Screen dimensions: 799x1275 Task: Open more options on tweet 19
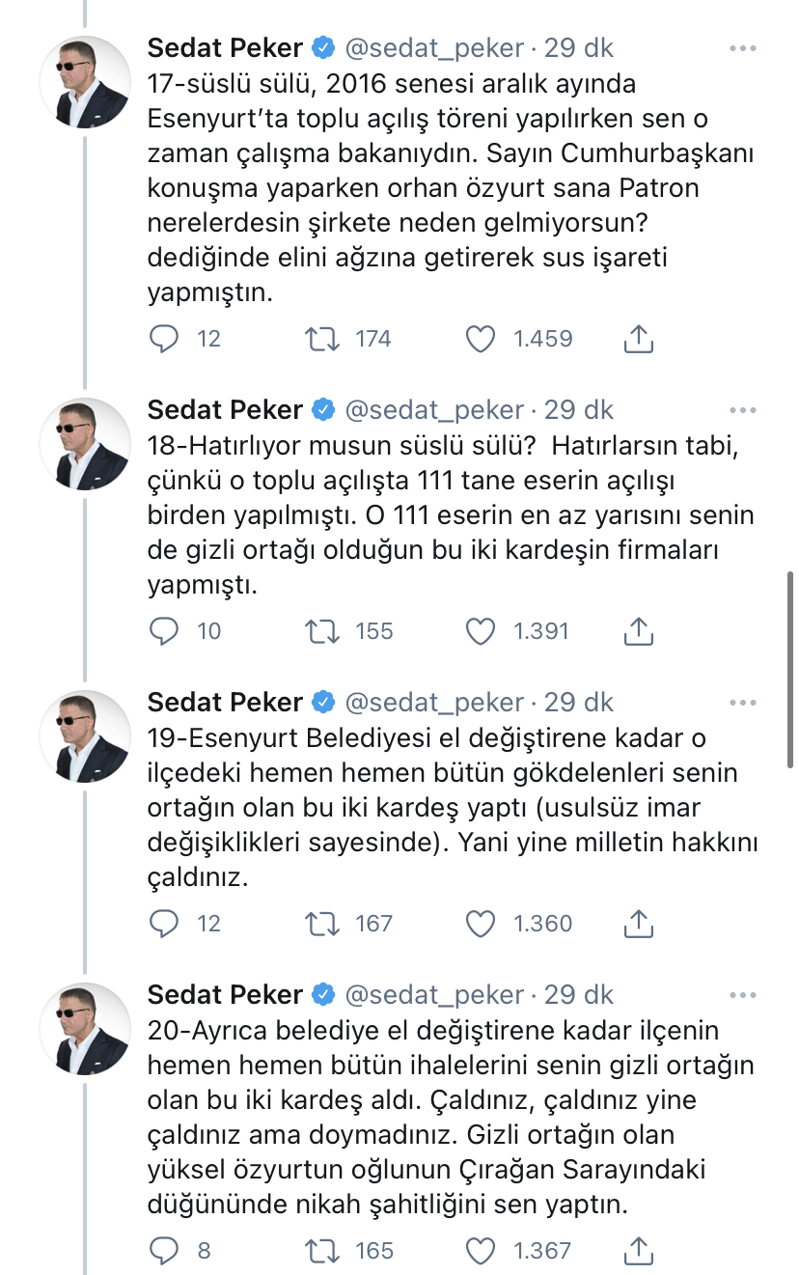tap(743, 702)
